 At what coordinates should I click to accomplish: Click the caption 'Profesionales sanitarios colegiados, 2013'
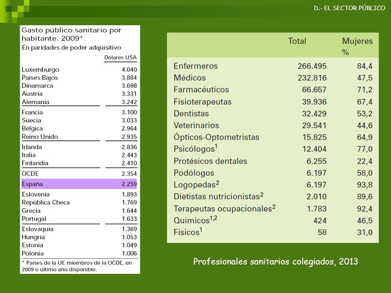coord(276,262)
